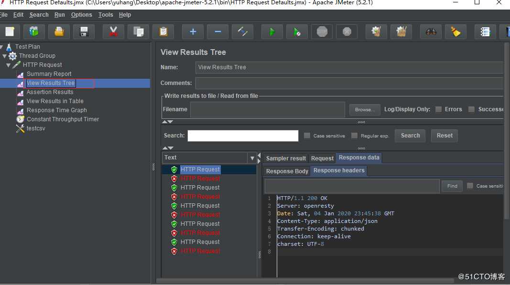Select the first successful HTTP Request result

click(200, 169)
